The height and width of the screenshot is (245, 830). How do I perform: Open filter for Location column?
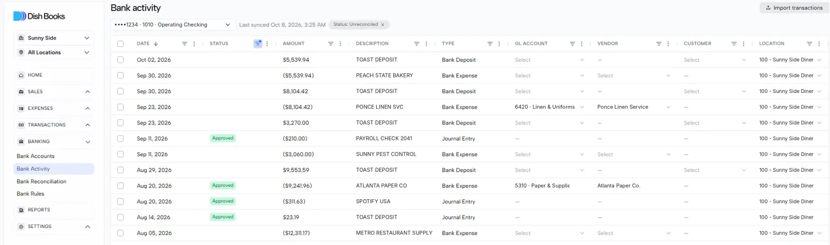click(x=809, y=44)
